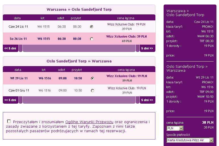
Task: Go forward 5 days for Oslo to Warszawa flights
Action: pyautogui.click(x=147, y=100)
